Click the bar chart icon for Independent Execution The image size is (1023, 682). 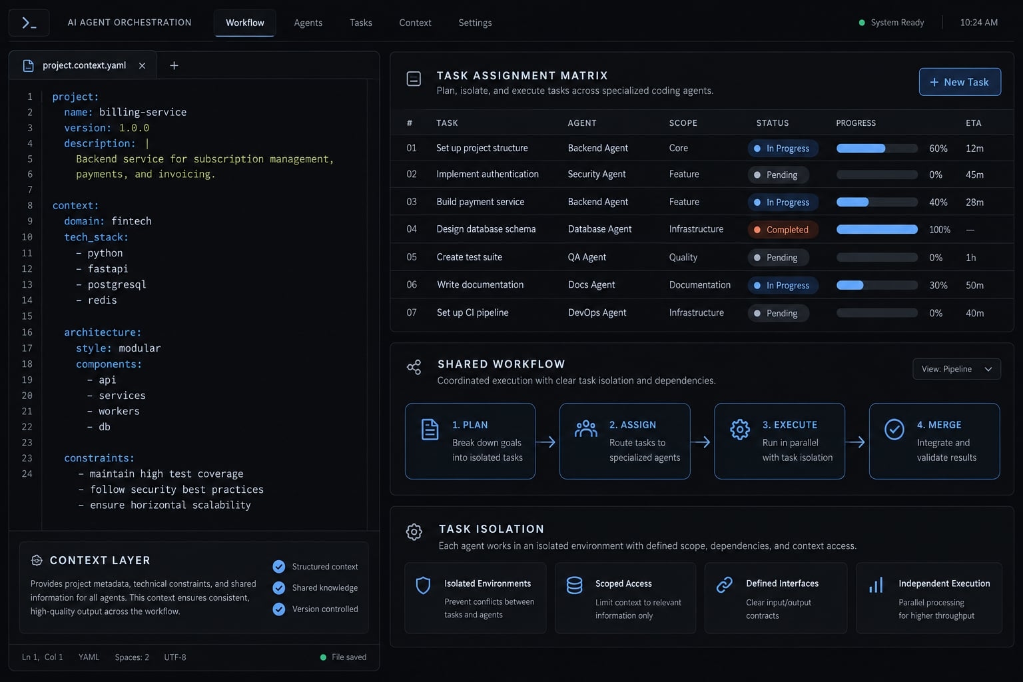[876, 585]
